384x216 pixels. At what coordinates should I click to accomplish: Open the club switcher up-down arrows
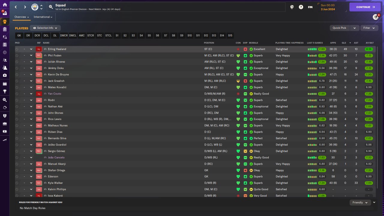click(41, 7)
